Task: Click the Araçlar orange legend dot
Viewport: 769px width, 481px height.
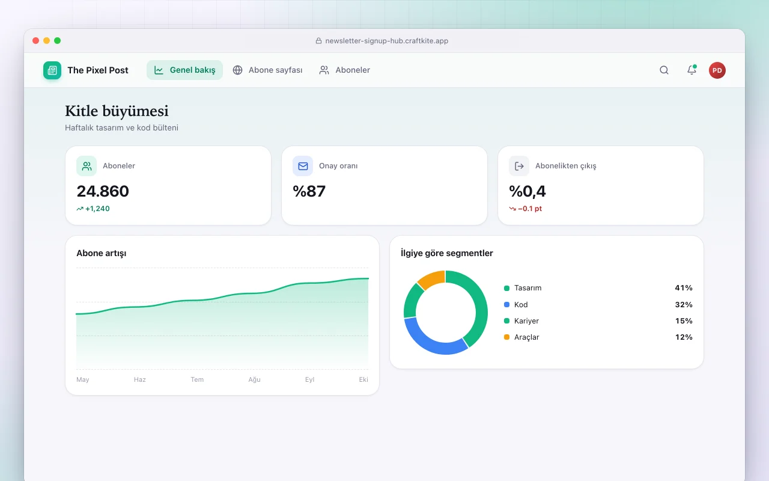Action: (506, 337)
